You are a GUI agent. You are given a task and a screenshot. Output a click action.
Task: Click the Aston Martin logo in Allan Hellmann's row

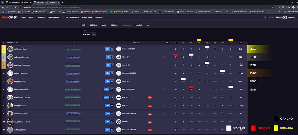[119, 89]
